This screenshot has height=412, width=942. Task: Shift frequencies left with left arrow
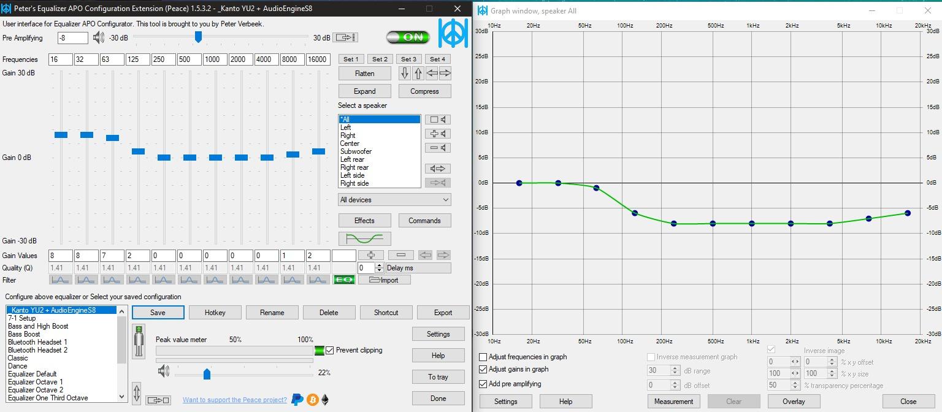[x=432, y=74]
